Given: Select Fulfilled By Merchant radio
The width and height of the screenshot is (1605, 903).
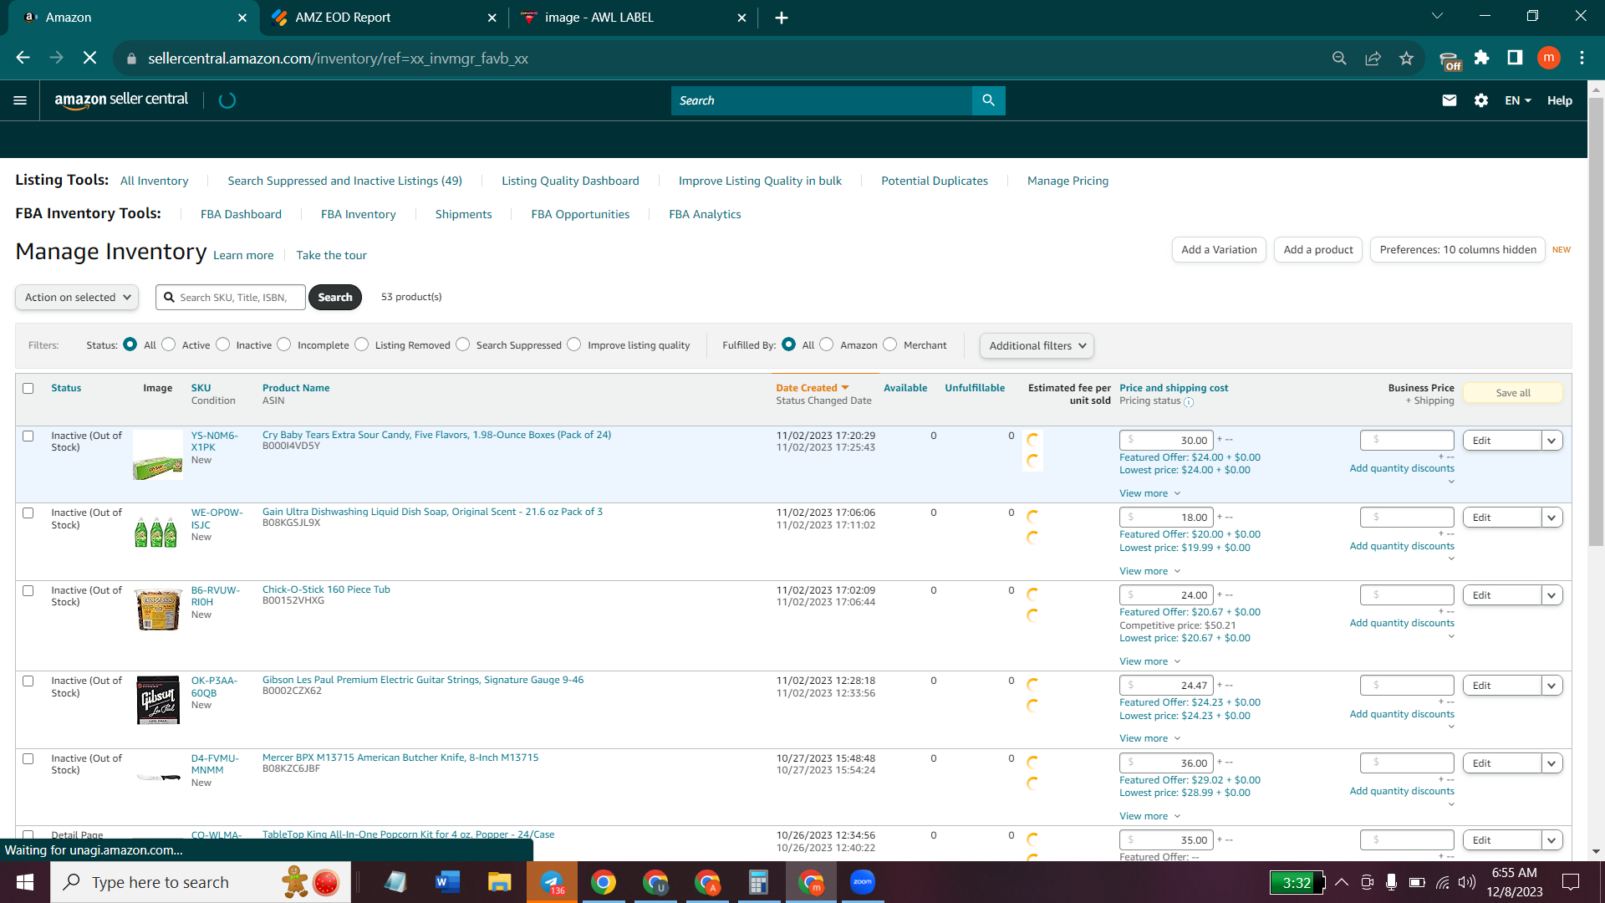Looking at the screenshot, I should pos(890,344).
